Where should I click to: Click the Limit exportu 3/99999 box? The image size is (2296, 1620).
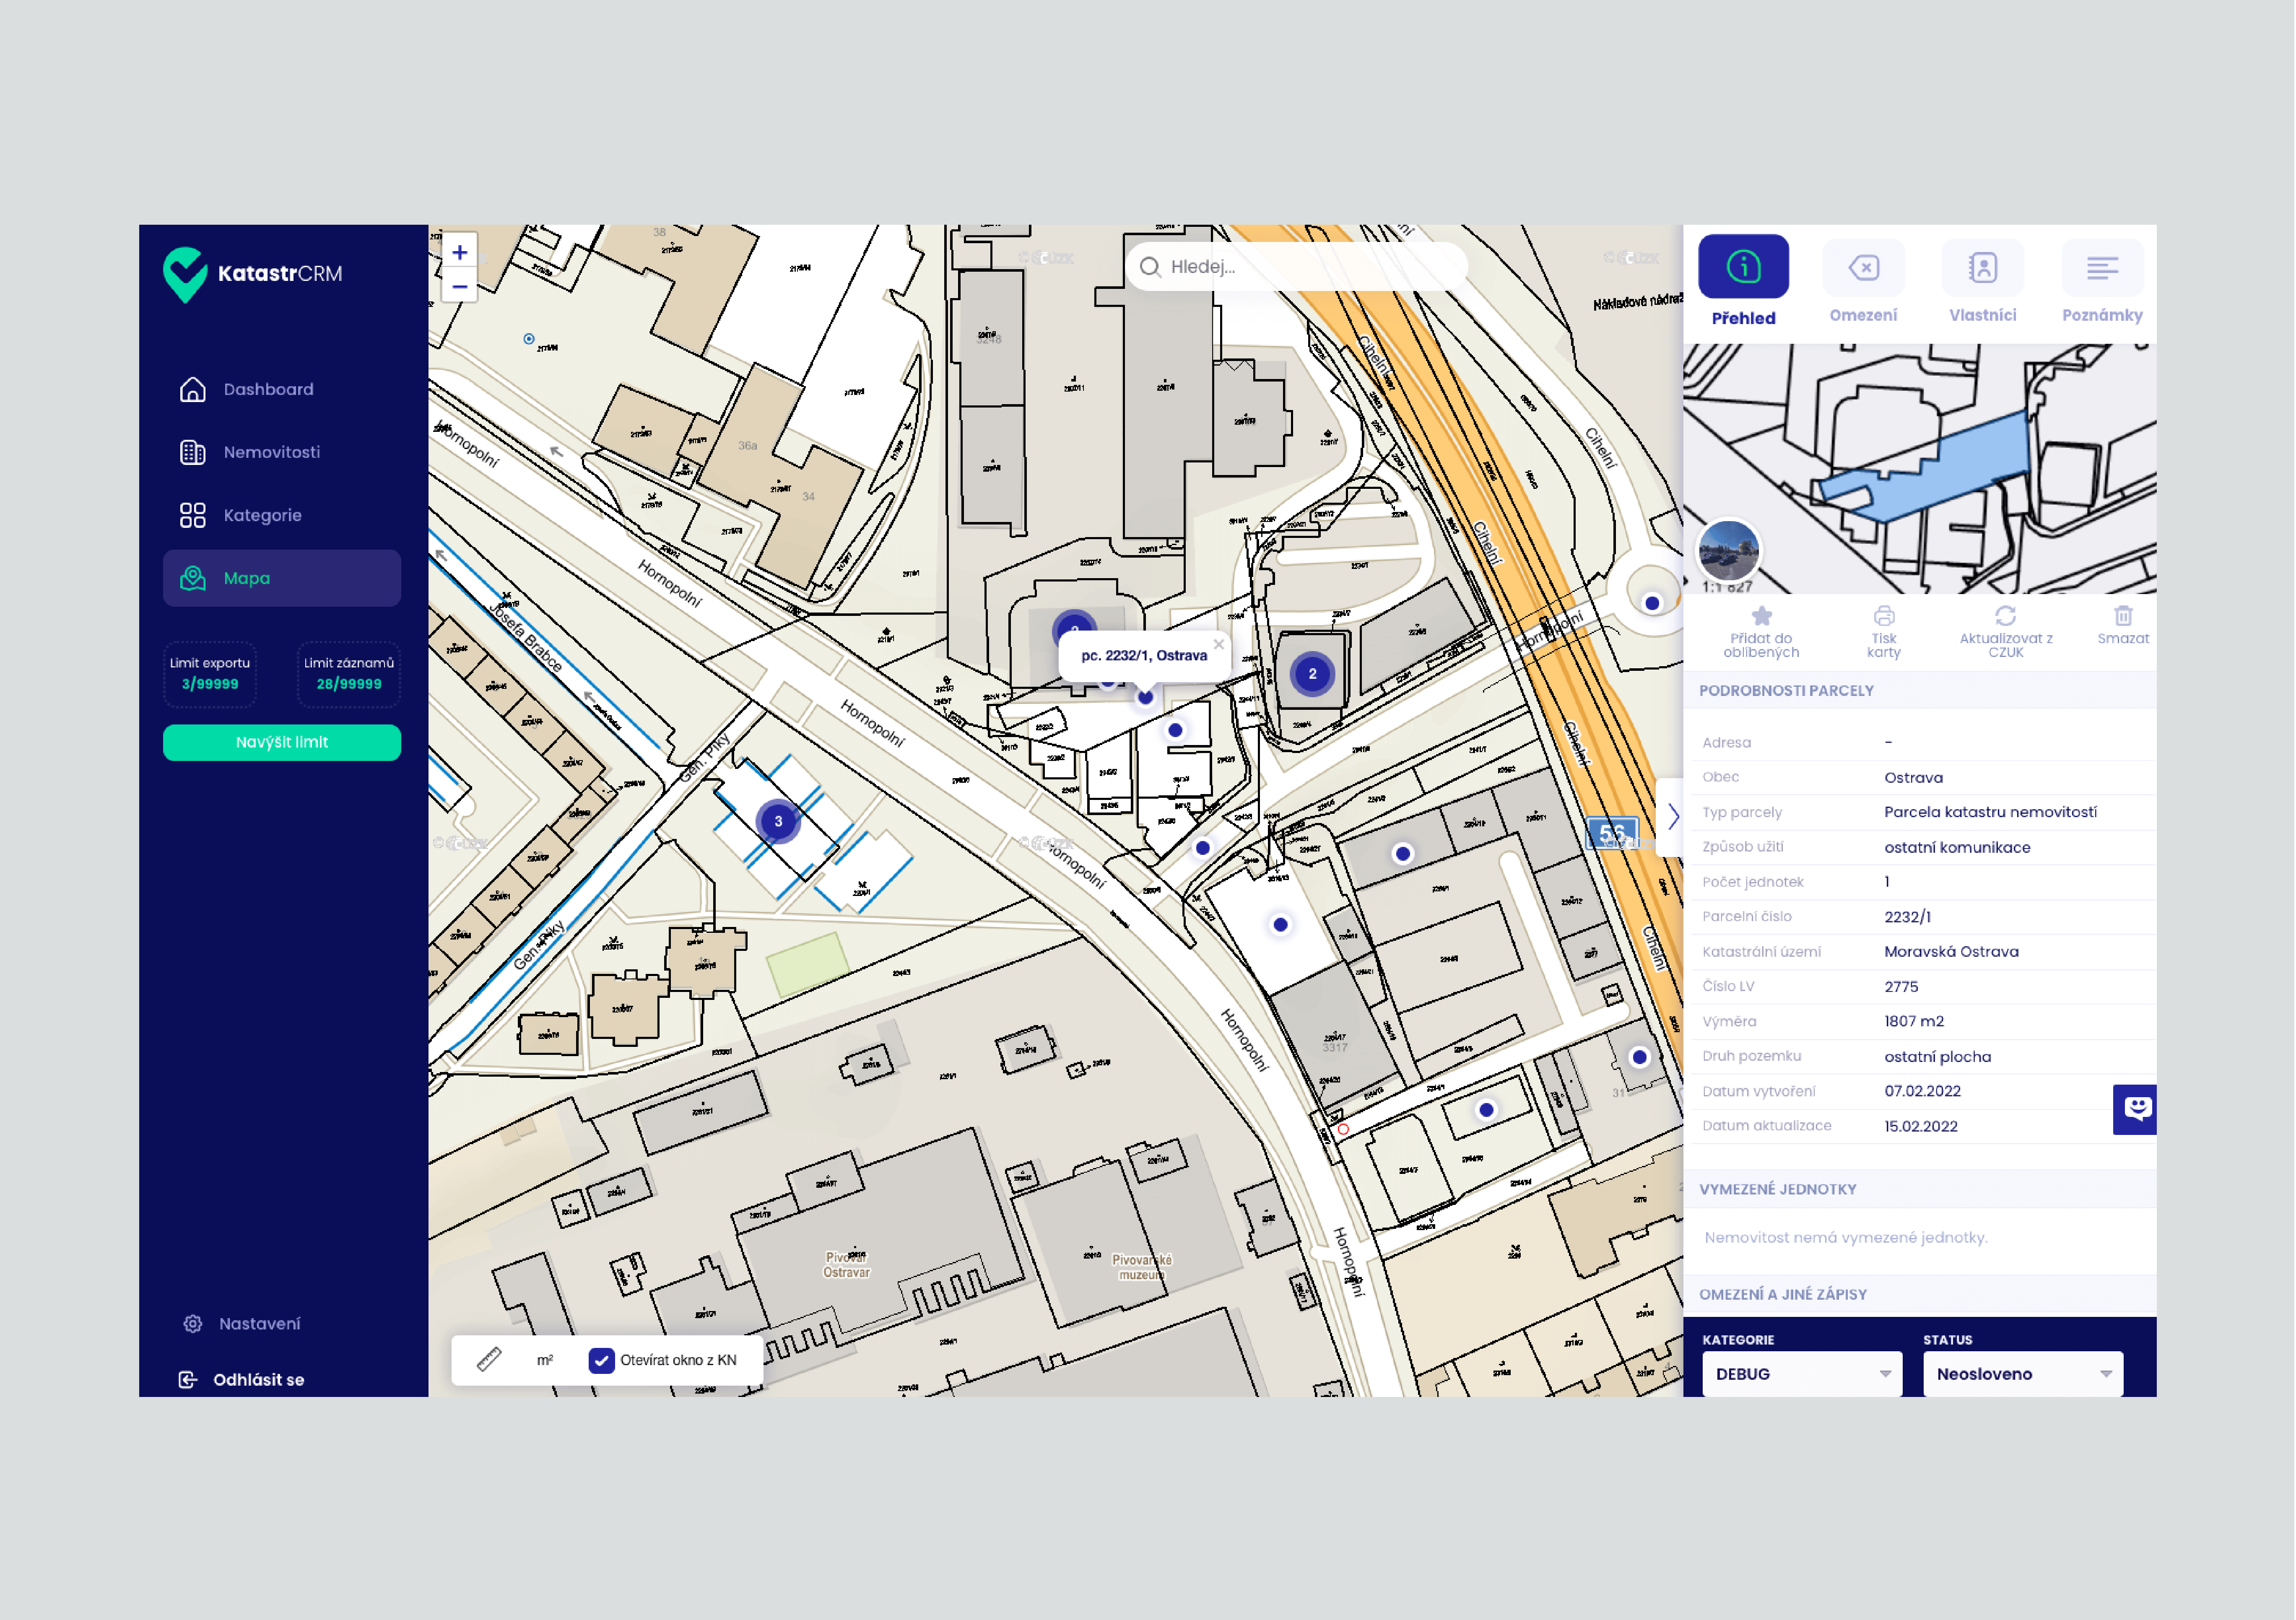(210, 674)
